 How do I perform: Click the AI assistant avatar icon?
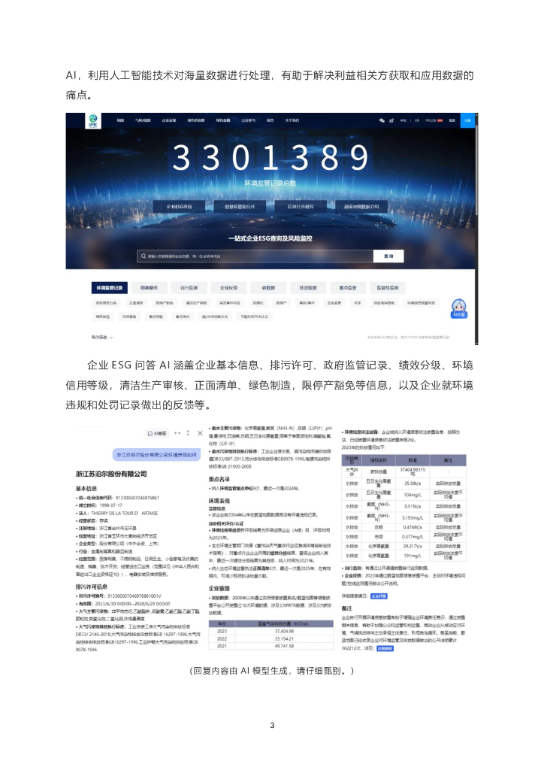[459, 308]
